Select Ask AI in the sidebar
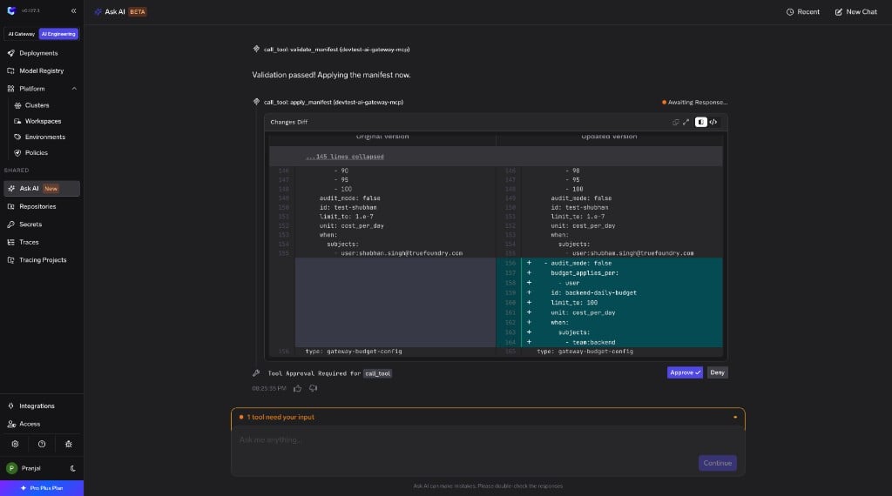This screenshot has height=496, width=892. 42,189
